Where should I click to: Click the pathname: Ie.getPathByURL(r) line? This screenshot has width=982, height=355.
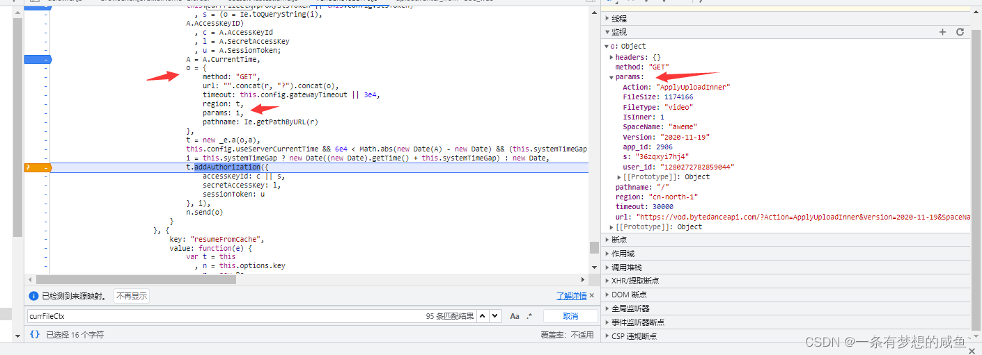tap(260, 122)
